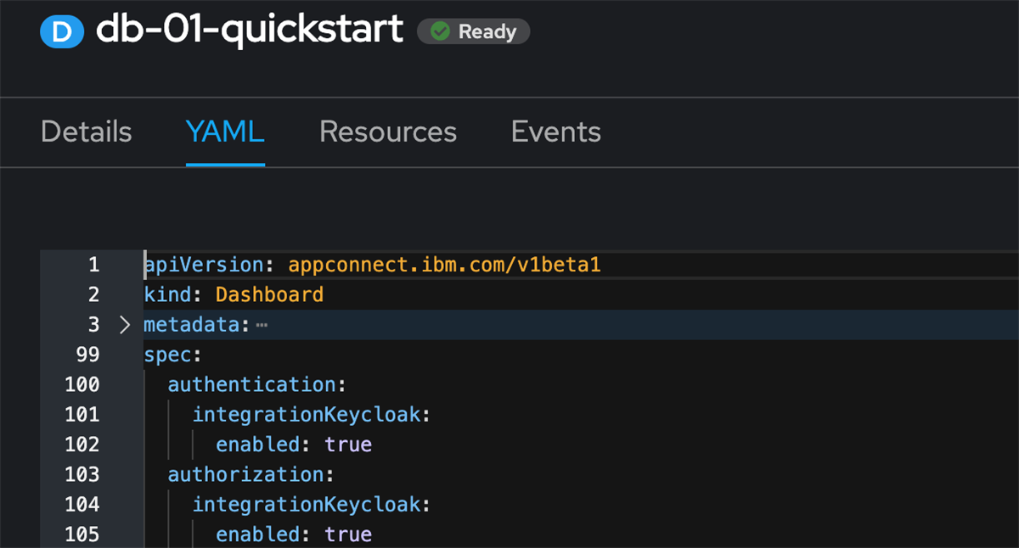This screenshot has height=548, width=1019.
Task: Click line number 101 in the gutter
Action: 82,414
